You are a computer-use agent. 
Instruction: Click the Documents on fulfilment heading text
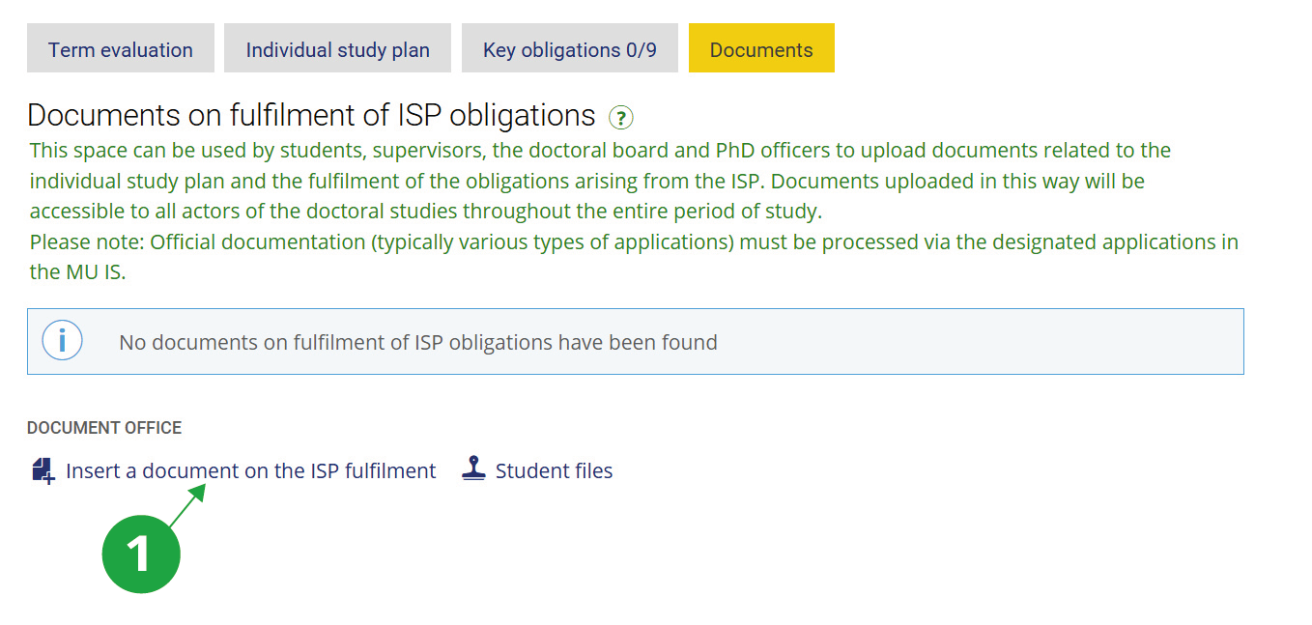coord(311,116)
